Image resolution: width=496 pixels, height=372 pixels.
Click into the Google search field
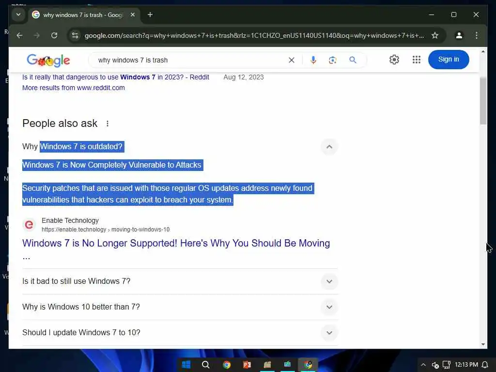pyautogui.click(x=190, y=60)
